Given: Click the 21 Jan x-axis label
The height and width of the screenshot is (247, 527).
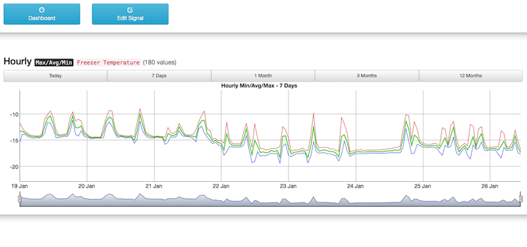Looking at the screenshot, I should tap(154, 186).
